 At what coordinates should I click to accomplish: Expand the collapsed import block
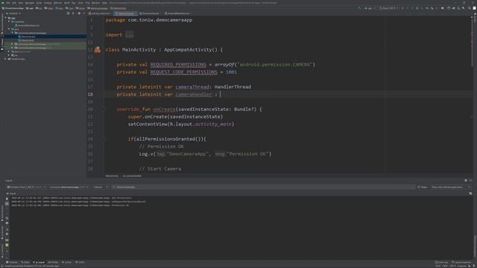[x=129, y=35]
